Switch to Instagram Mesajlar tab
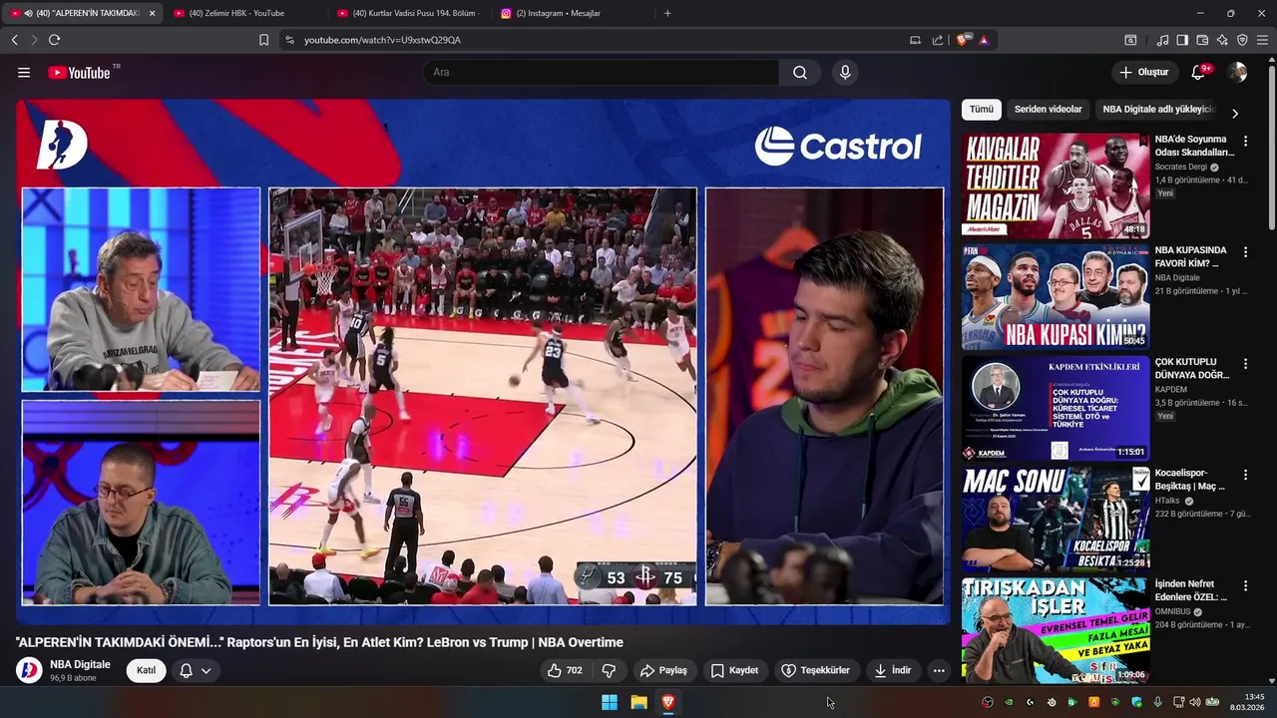 [571, 13]
